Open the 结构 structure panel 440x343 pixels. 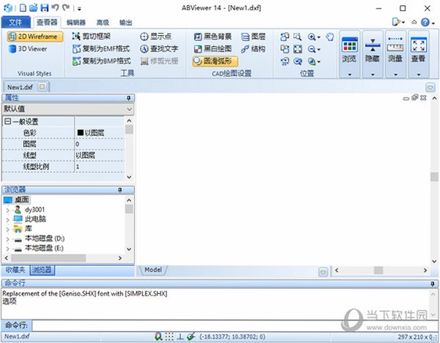tap(253, 49)
